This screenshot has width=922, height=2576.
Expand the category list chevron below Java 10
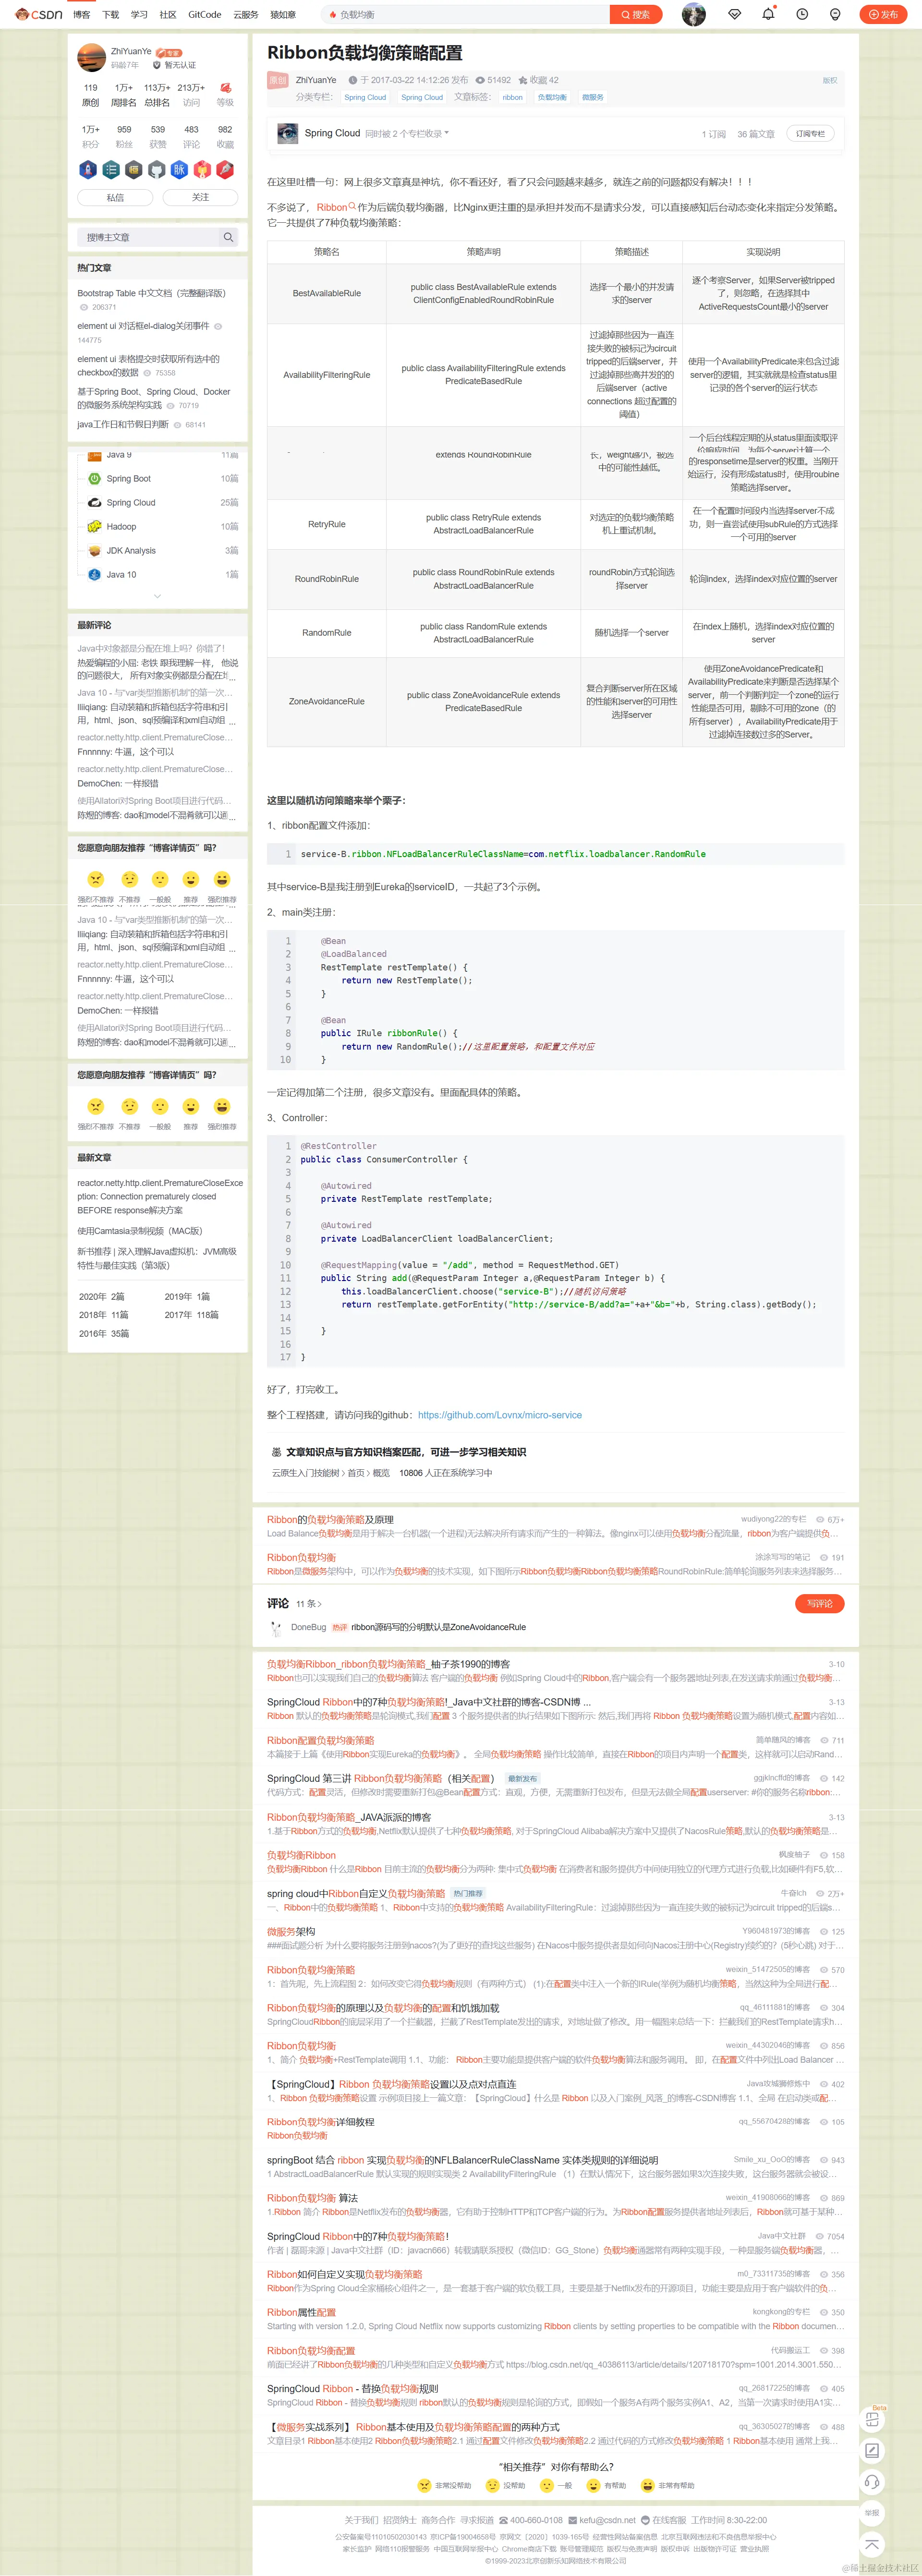click(157, 596)
